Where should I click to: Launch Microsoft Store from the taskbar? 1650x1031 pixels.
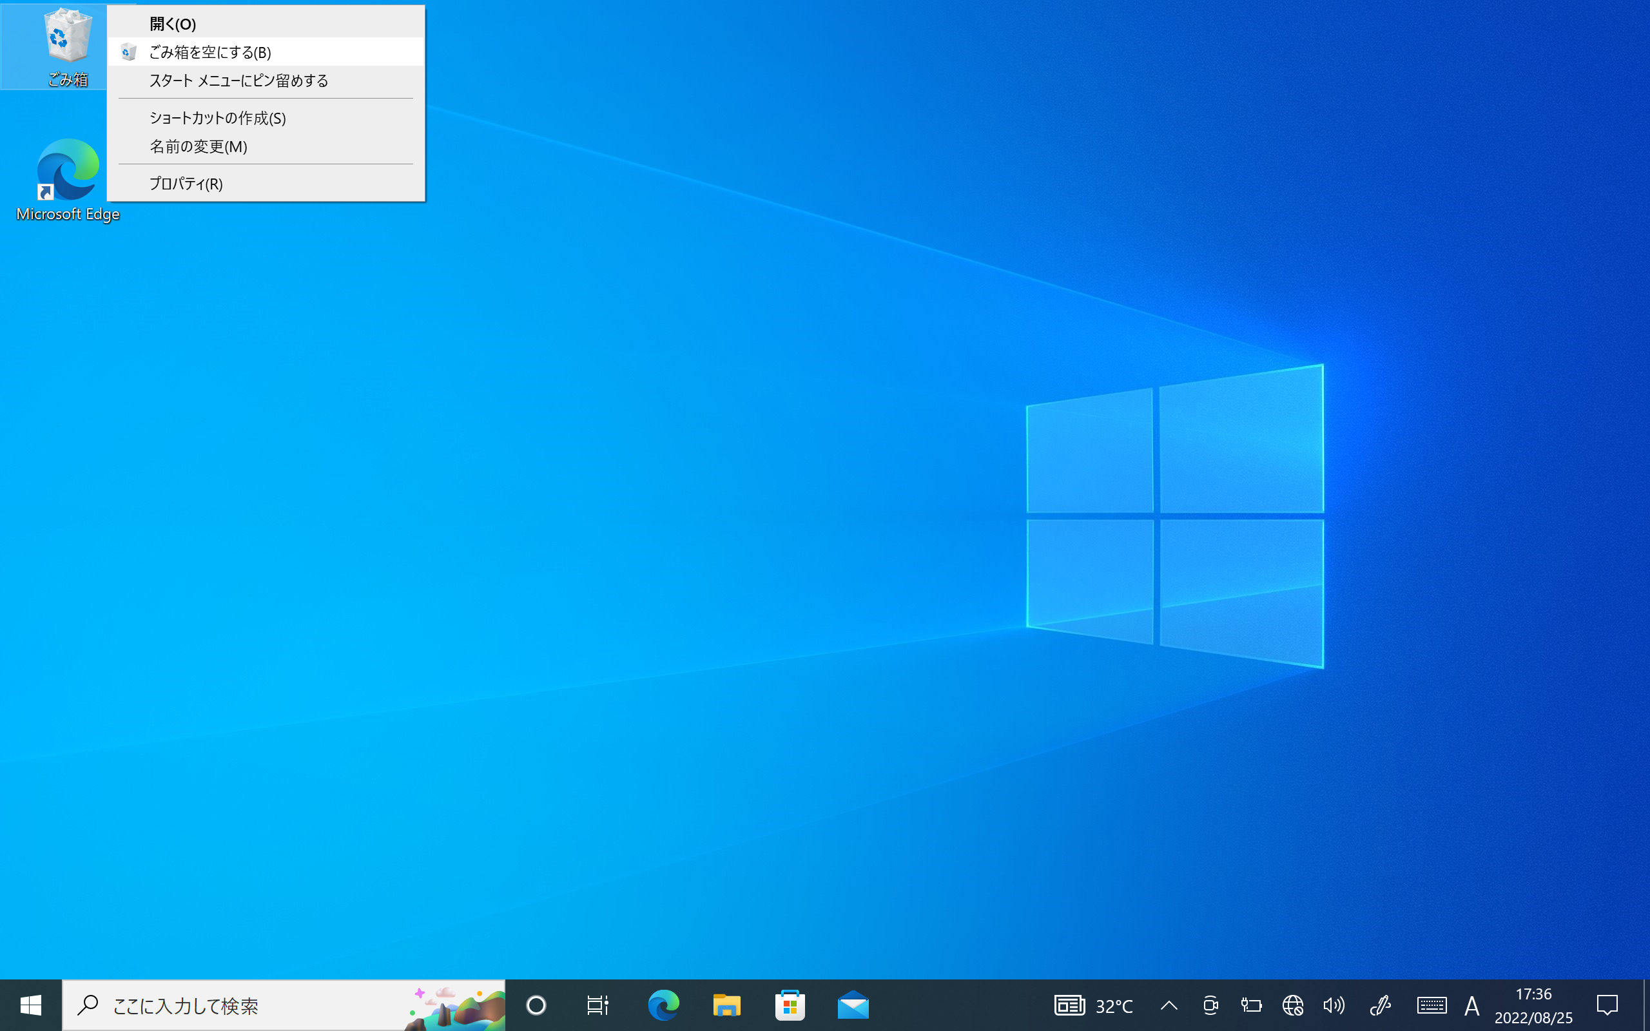pyautogui.click(x=790, y=1005)
